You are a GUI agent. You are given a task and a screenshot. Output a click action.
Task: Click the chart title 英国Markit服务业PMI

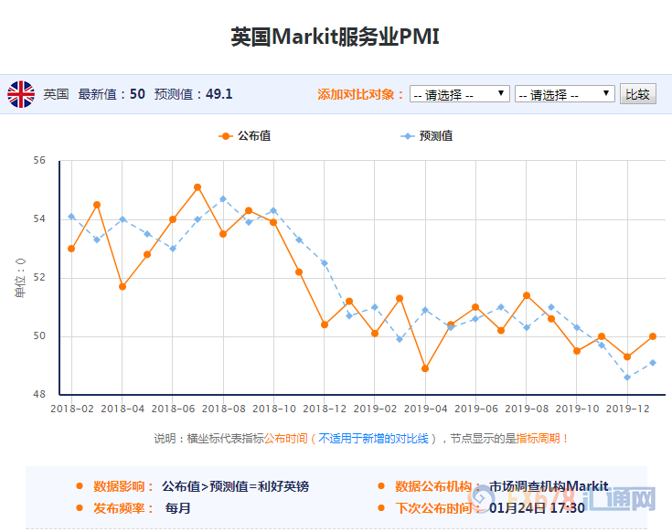coord(336,37)
